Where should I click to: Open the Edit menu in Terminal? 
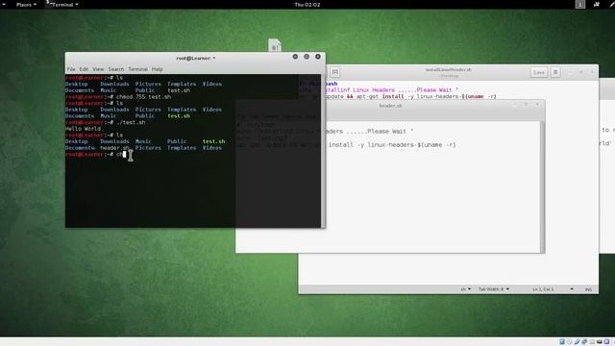(x=84, y=69)
